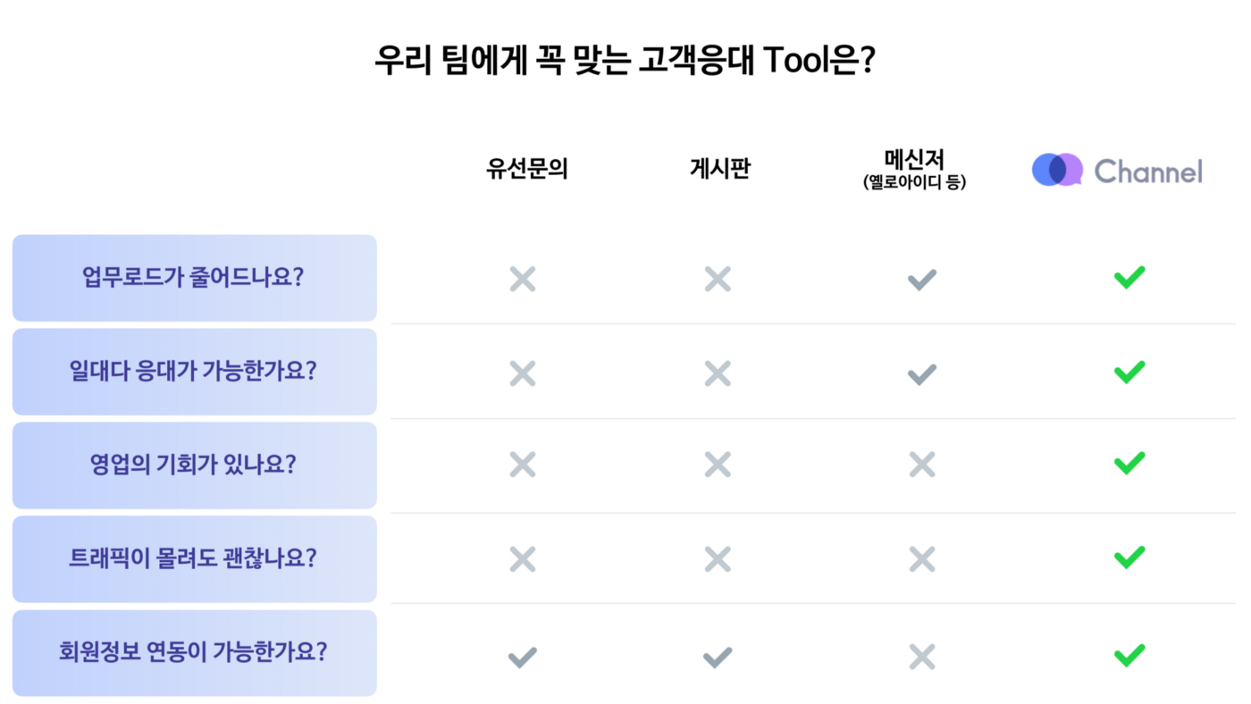Click the Channel logo icon
Image resolution: width=1251 pixels, height=704 pixels.
[x=1057, y=170]
